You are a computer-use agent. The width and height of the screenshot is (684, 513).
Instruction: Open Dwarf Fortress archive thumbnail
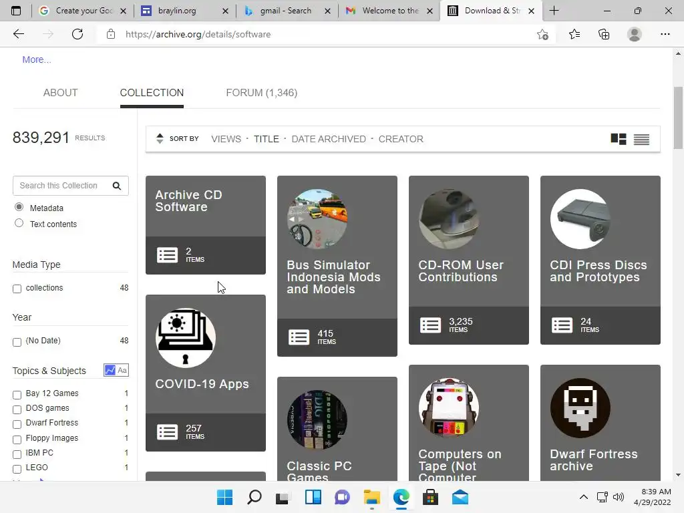[x=580, y=408]
